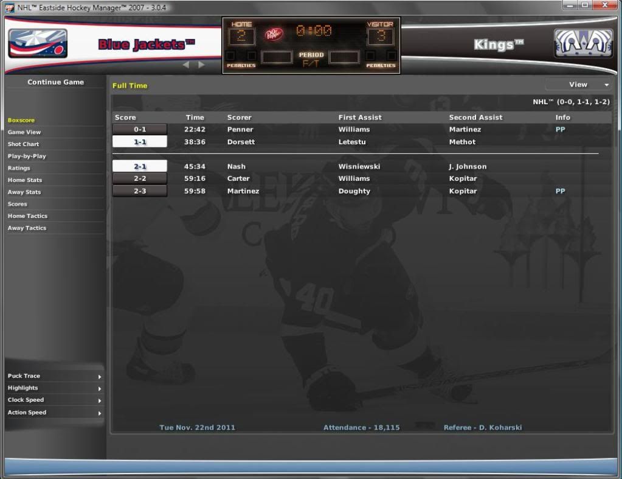The width and height of the screenshot is (622, 479).
Task: Click the 2-1 score button
Action: (140, 166)
